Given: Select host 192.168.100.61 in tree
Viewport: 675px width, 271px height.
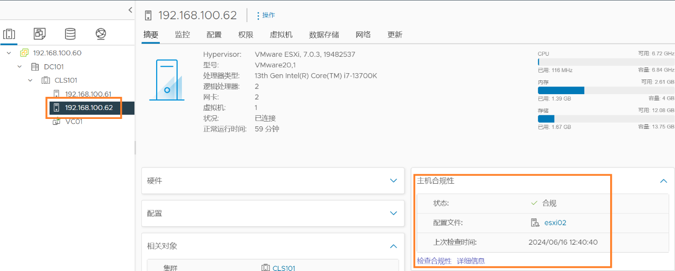Looking at the screenshot, I should (88, 94).
